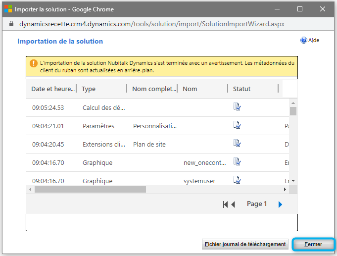
Task: Click status icon in new_onecont... Graphique row
Action: (x=237, y=161)
